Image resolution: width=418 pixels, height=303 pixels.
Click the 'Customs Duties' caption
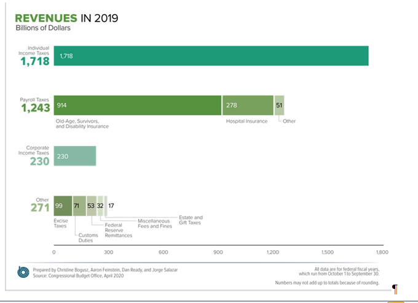88,237
